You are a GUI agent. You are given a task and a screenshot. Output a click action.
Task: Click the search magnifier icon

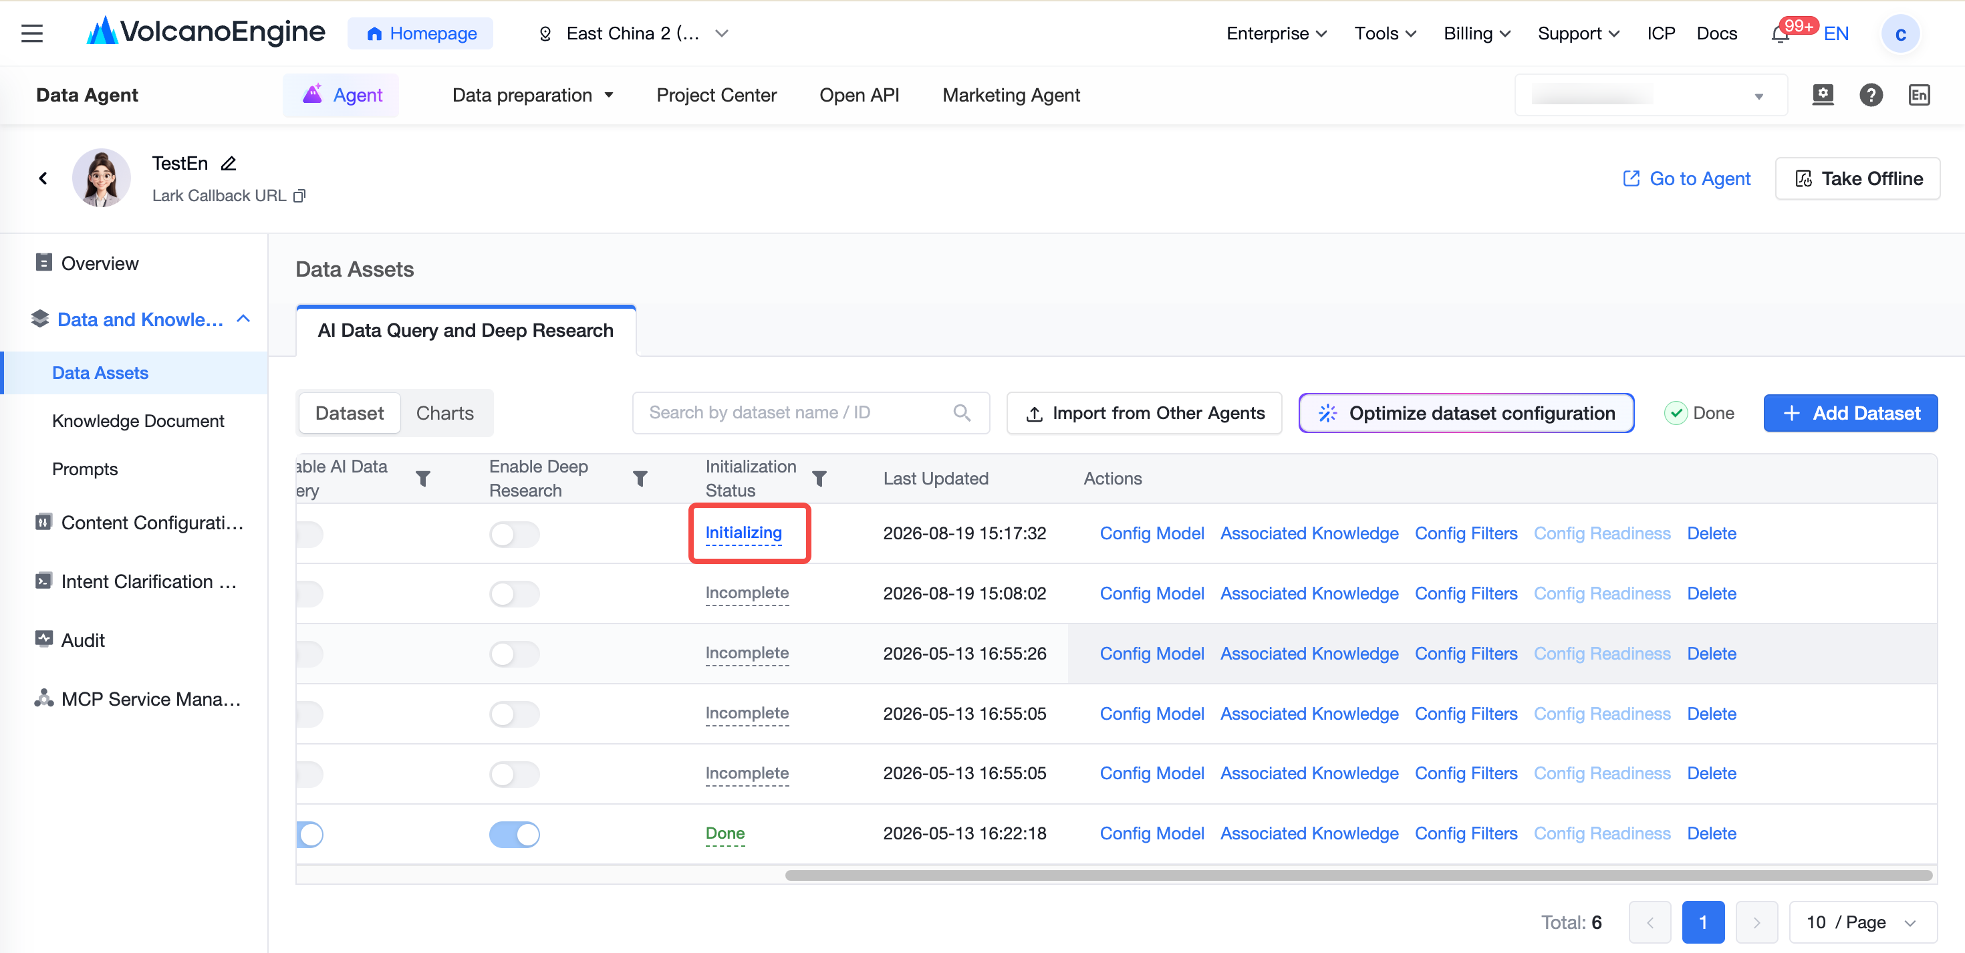[962, 413]
